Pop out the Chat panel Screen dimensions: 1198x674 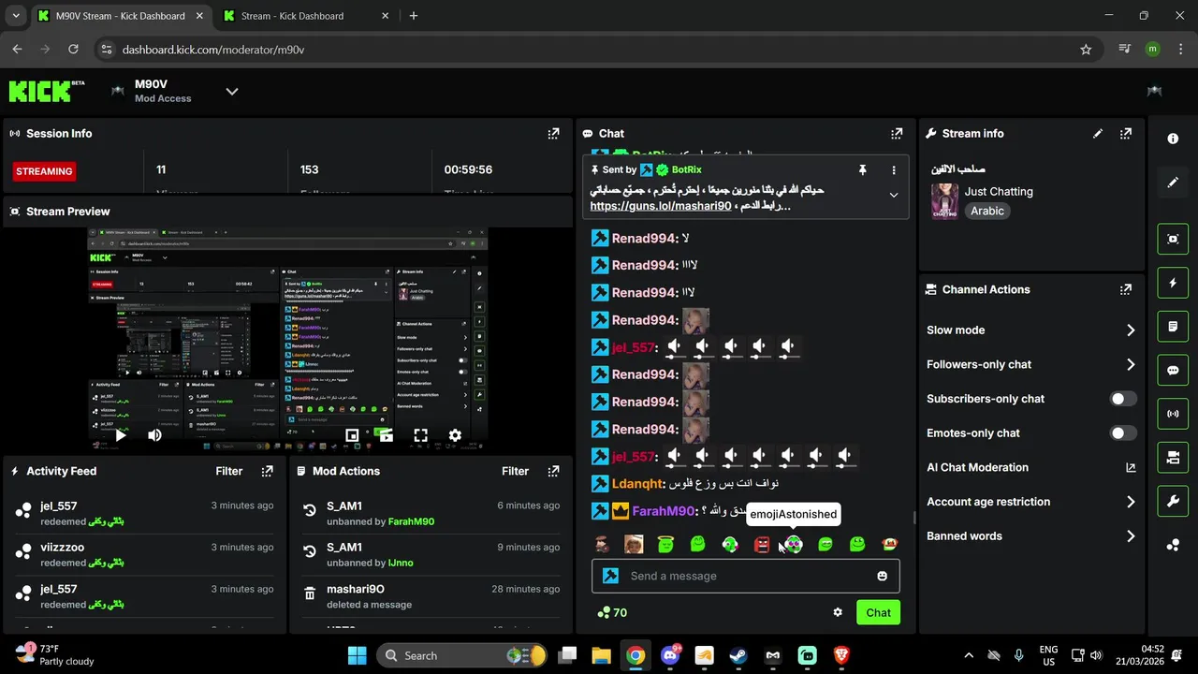pos(897,134)
